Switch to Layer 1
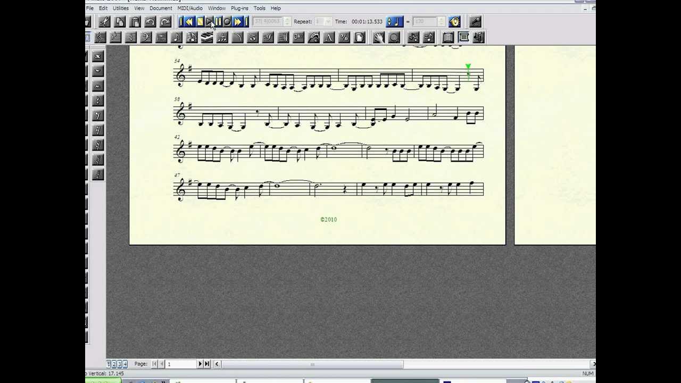 (x=109, y=364)
